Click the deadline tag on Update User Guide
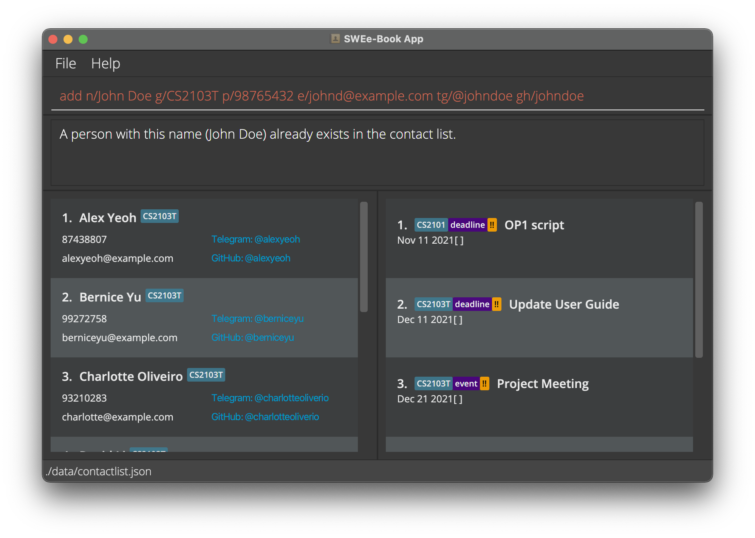The height and width of the screenshot is (538, 755). [472, 305]
